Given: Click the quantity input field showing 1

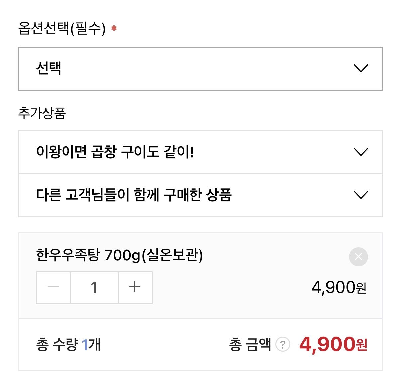Looking at the screenshot, I should point(94,287).
